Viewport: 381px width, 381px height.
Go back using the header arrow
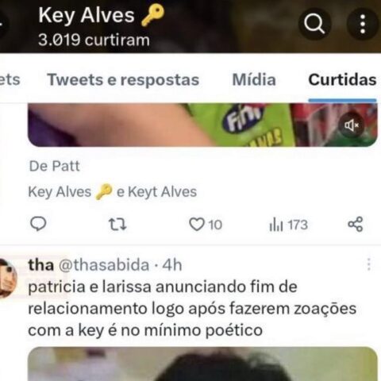pyautogui.click(x=2, y=24)
